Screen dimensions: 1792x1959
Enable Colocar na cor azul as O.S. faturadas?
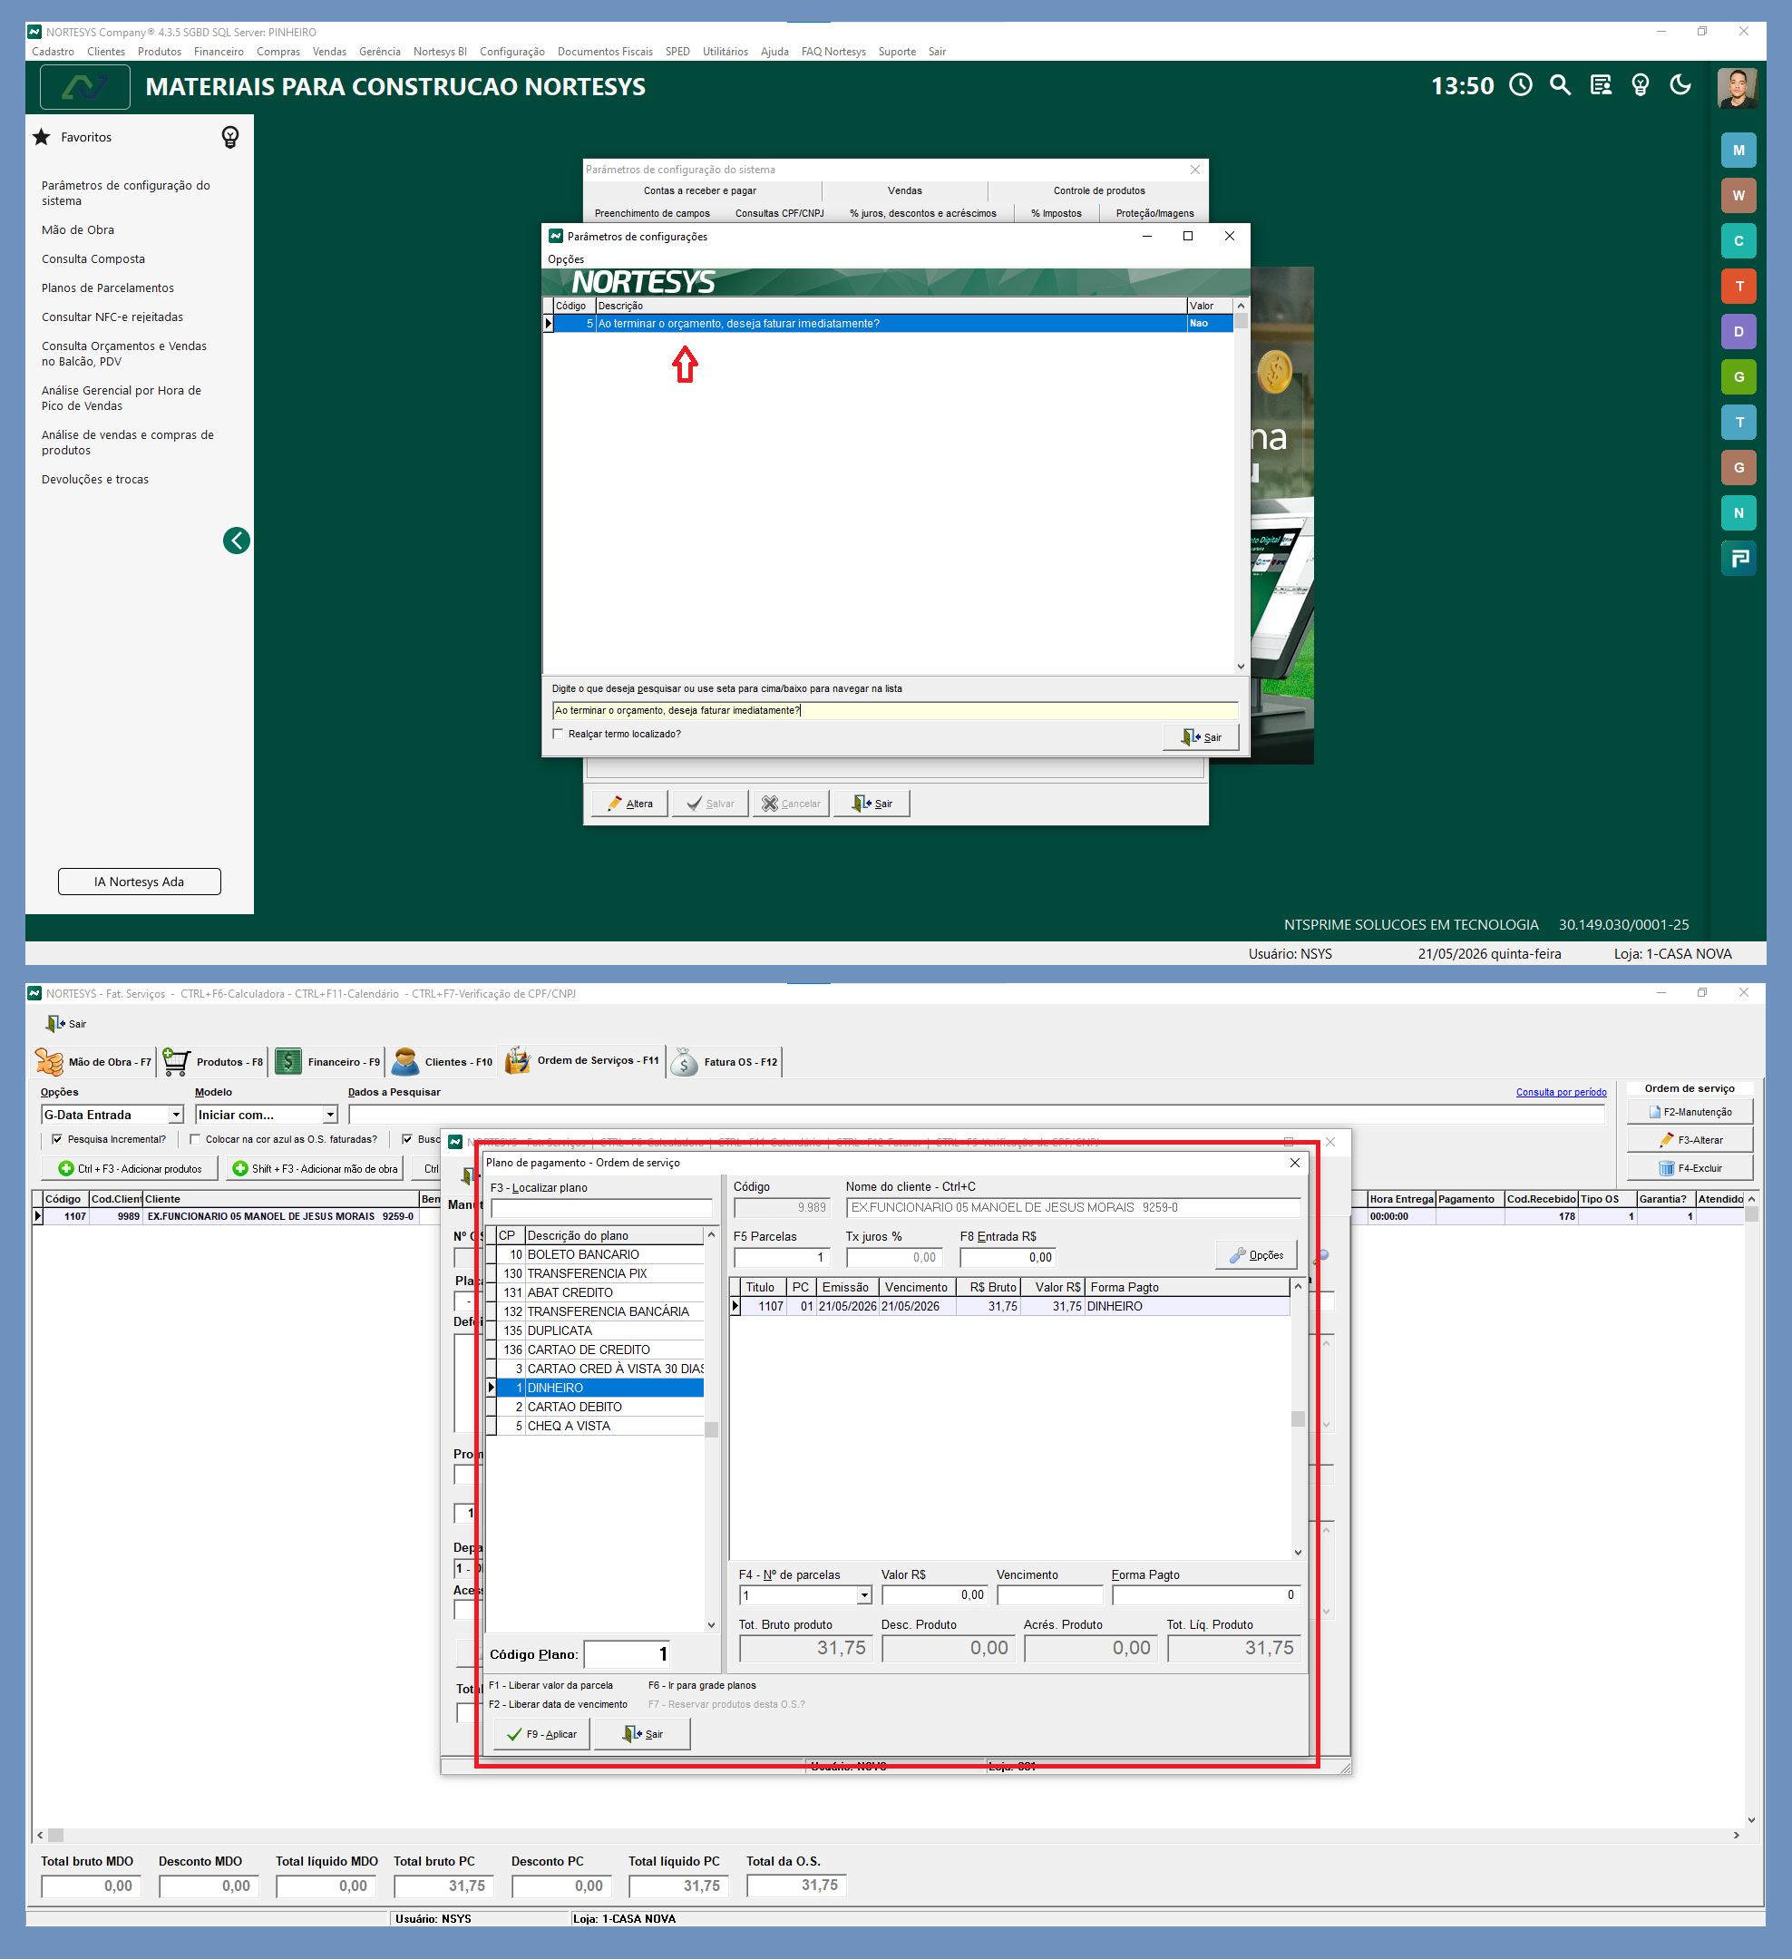click(195, 1140)
